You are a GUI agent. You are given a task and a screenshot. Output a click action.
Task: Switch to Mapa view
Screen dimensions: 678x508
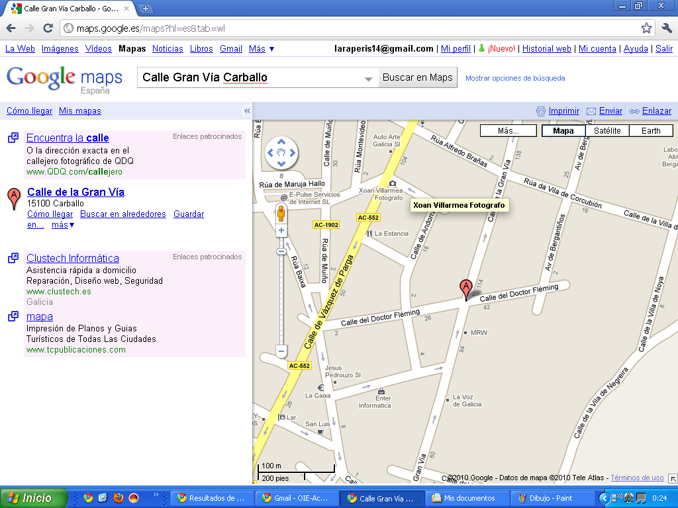point(563,130)
